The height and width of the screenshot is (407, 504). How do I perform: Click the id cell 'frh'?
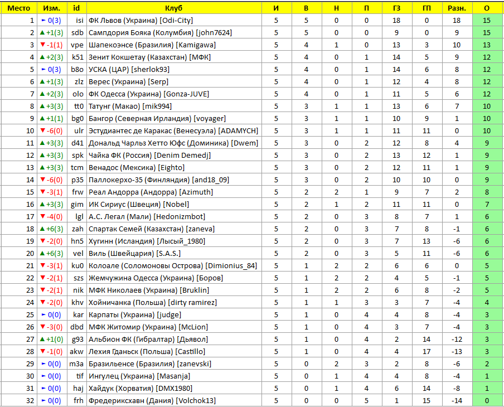(x=77, y=400)
